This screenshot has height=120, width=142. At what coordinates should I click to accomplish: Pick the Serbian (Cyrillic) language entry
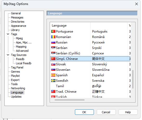[x=90, y=53]
